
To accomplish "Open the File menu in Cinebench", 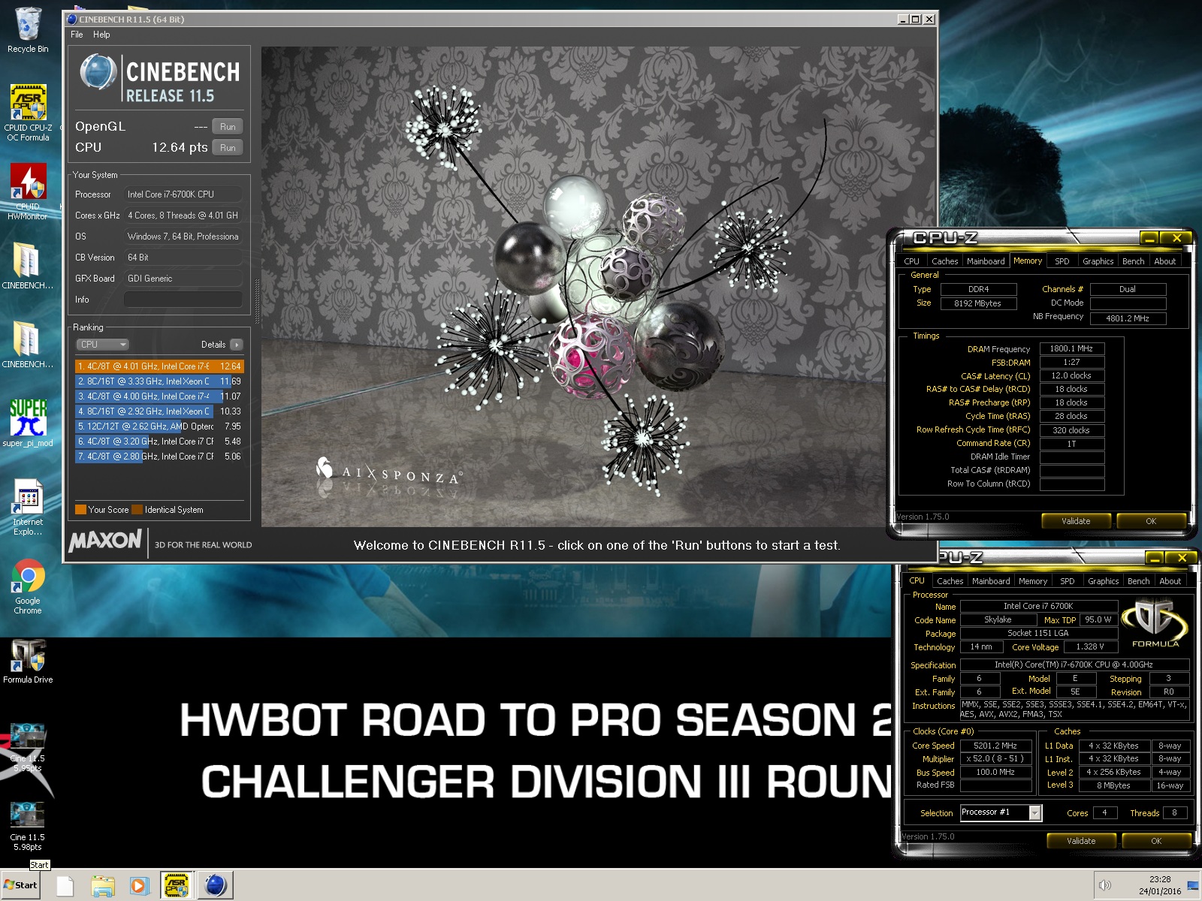I will 77,35.
